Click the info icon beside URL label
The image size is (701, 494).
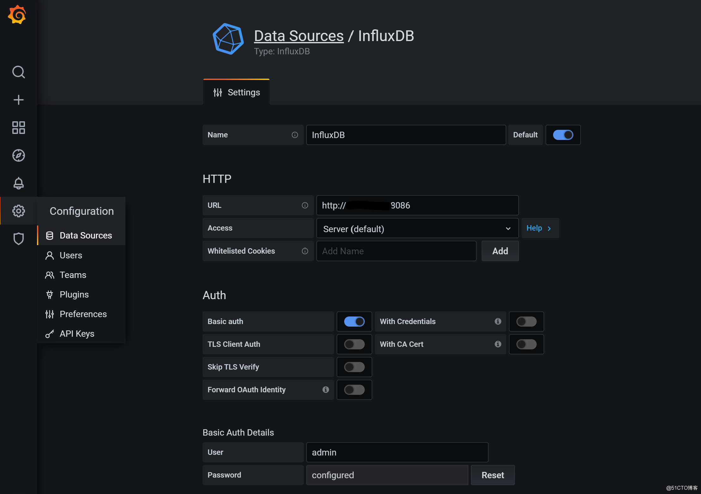305,205
